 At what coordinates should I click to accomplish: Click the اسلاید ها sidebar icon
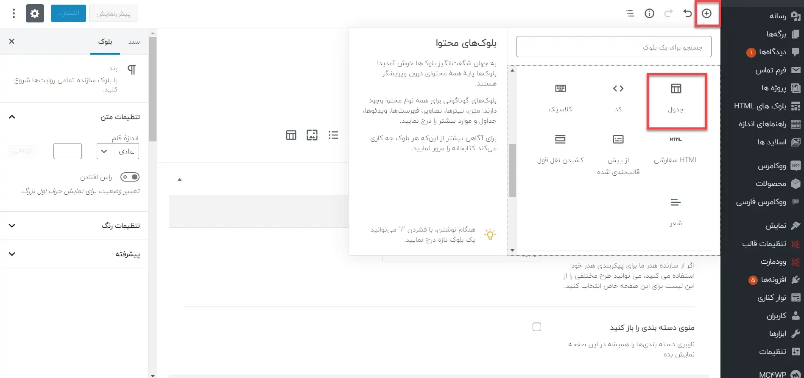[796, 142]
